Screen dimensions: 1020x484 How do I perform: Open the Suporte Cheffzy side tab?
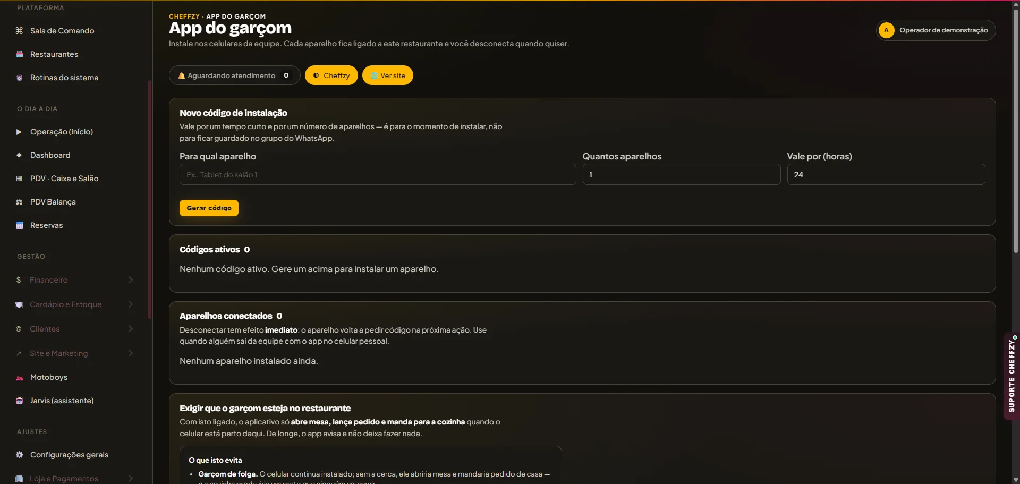[1011, 376]
